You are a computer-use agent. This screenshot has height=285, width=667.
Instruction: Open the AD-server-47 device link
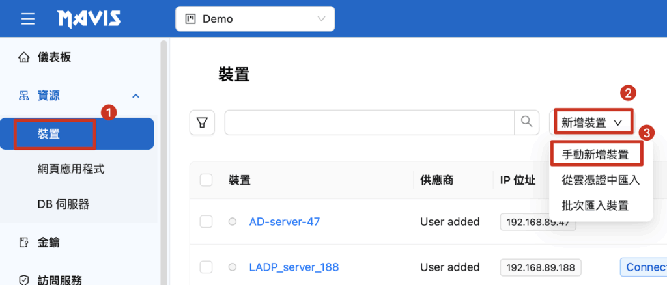pos(284,222)
